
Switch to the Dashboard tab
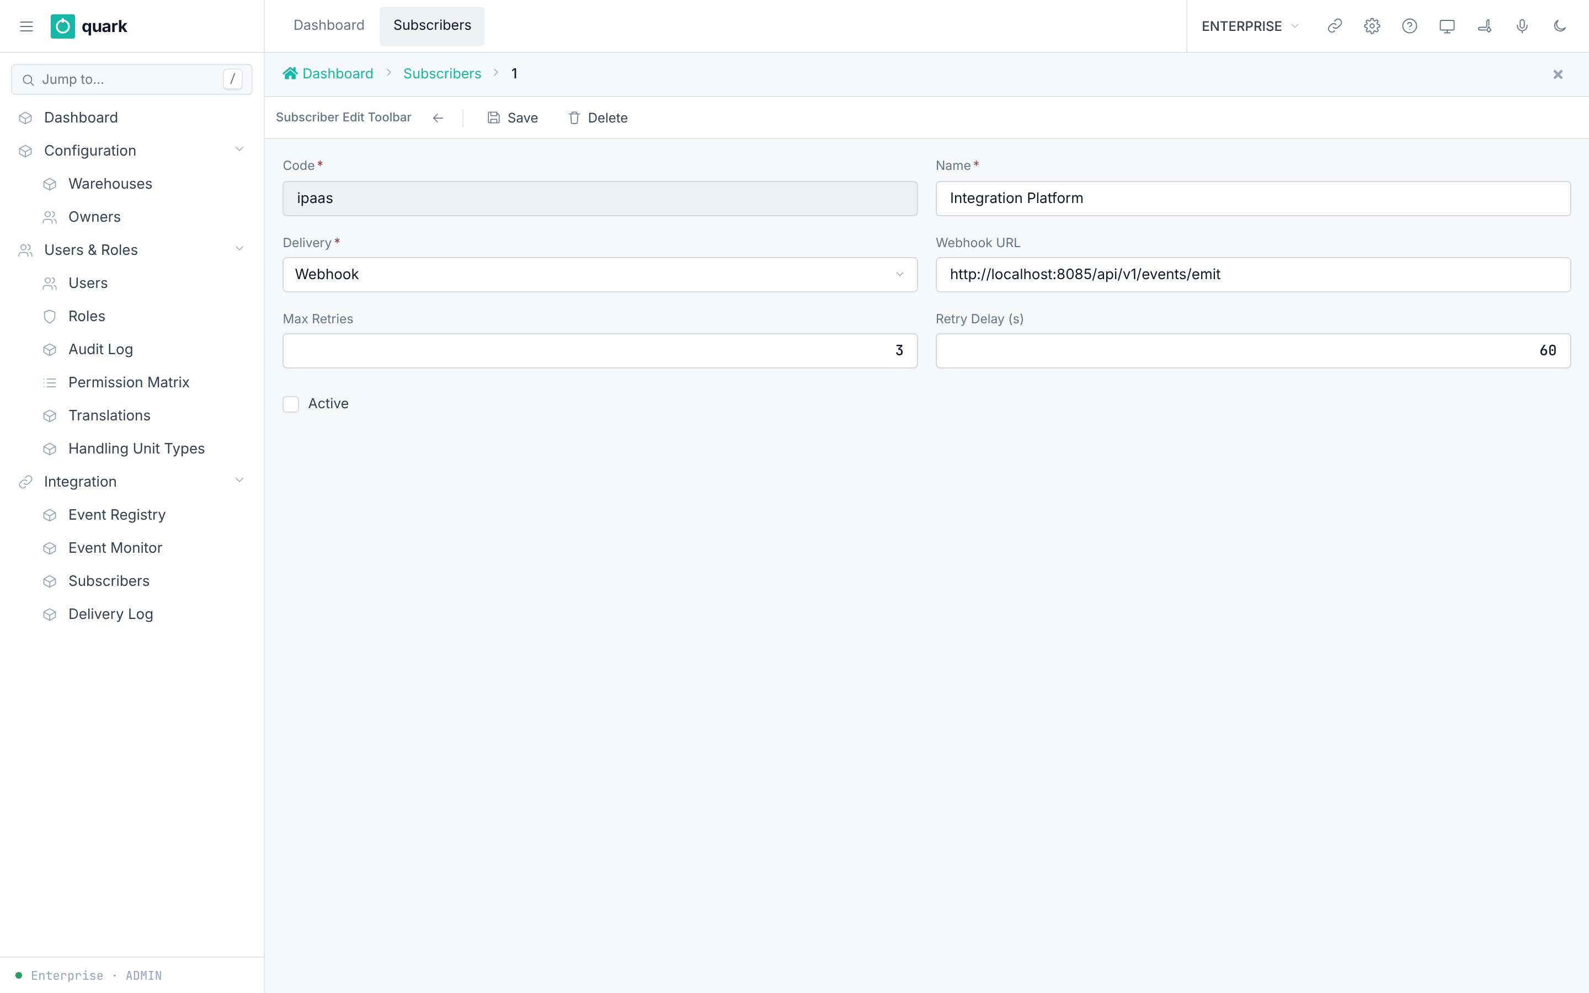pos(328,25)
